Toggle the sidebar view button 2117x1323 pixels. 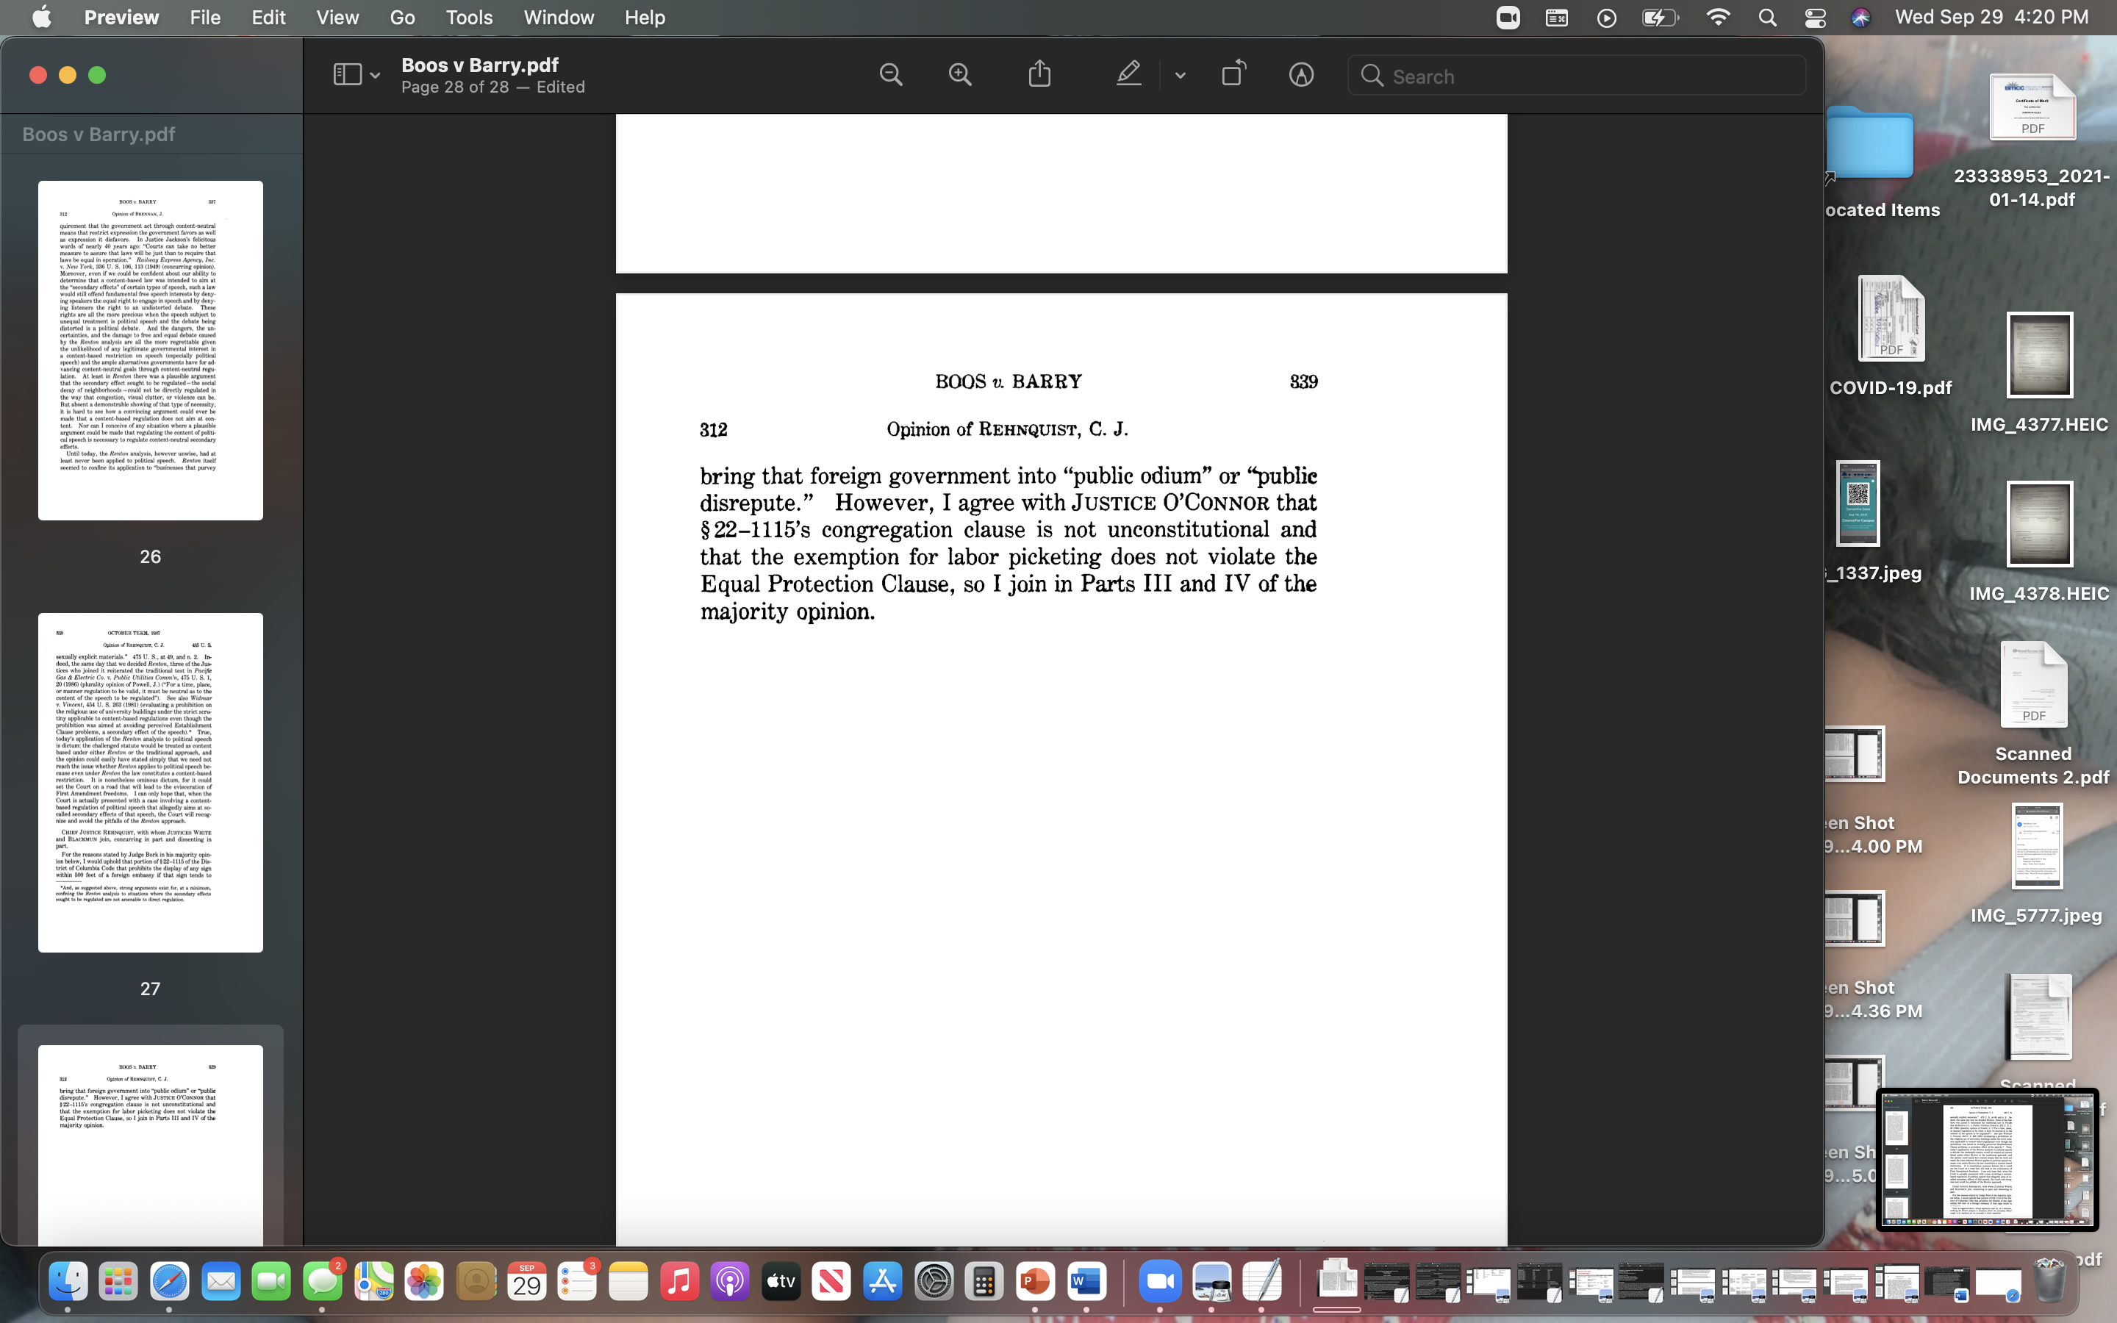point(346,75)
